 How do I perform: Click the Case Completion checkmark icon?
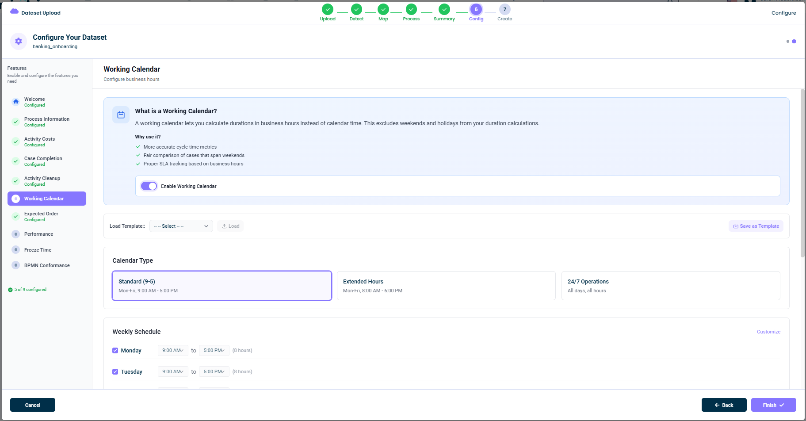click(16, 161)
